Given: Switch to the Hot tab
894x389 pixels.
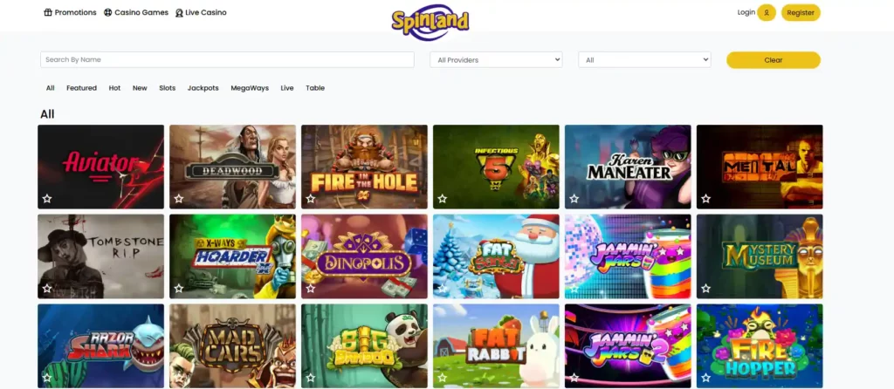Looking at the screenshot, I should tap(114, 88).
